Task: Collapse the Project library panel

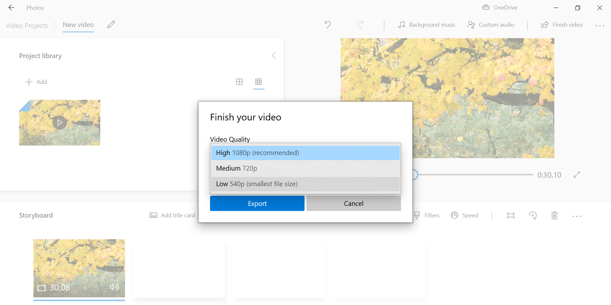Action: point(274,55)
